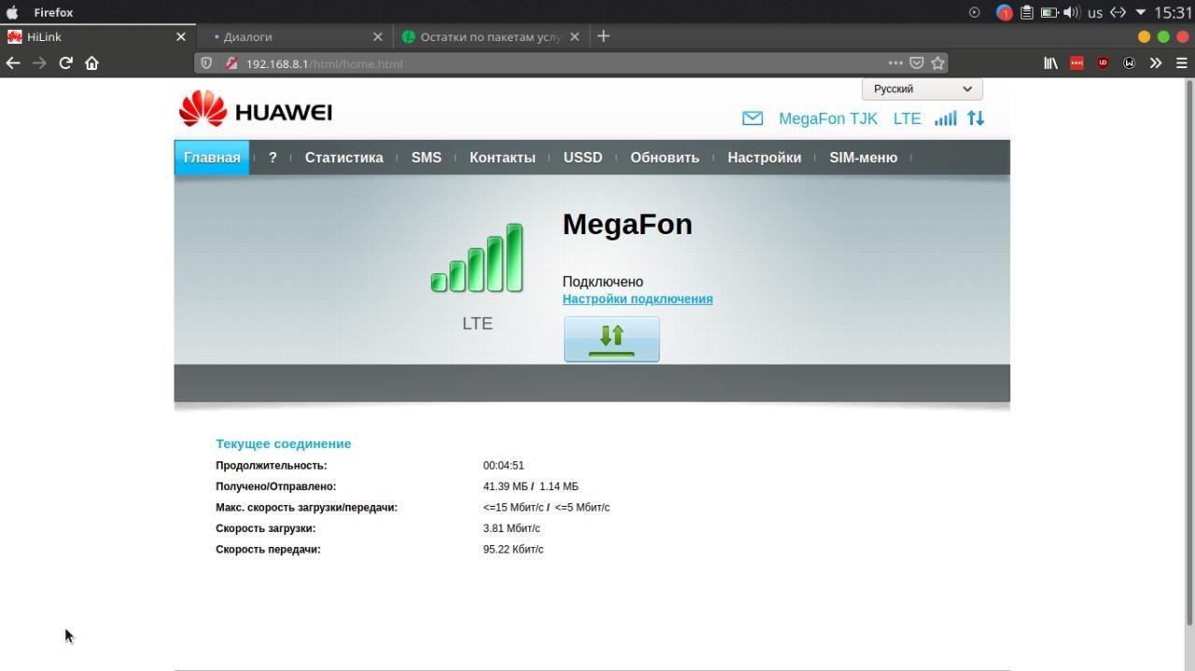Open the SIM-меню tab
This screenshot has height=671, width=1195.
tap(864, 158)
